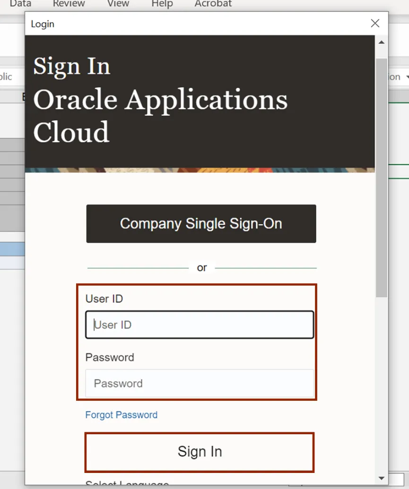Click the scroll up arrow in Login dialog
Viewport: 409px width, 489px height.
(382, 42)
